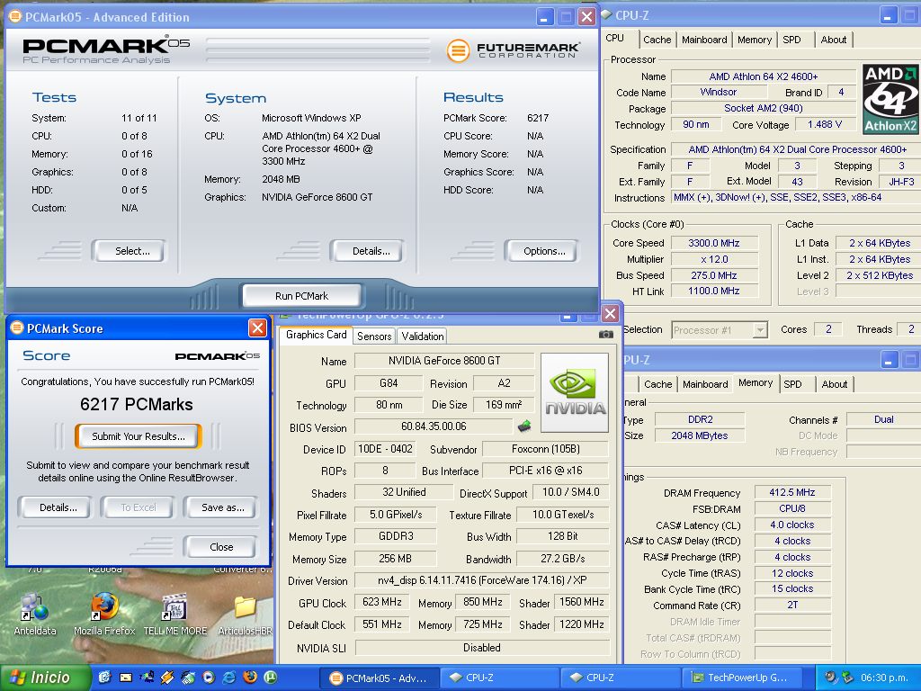Image resolution: width=921 pixels, height=691 pixels.
Task: Select the Mozilla Firefox desktop shortcut
Action: pos(104,615)
